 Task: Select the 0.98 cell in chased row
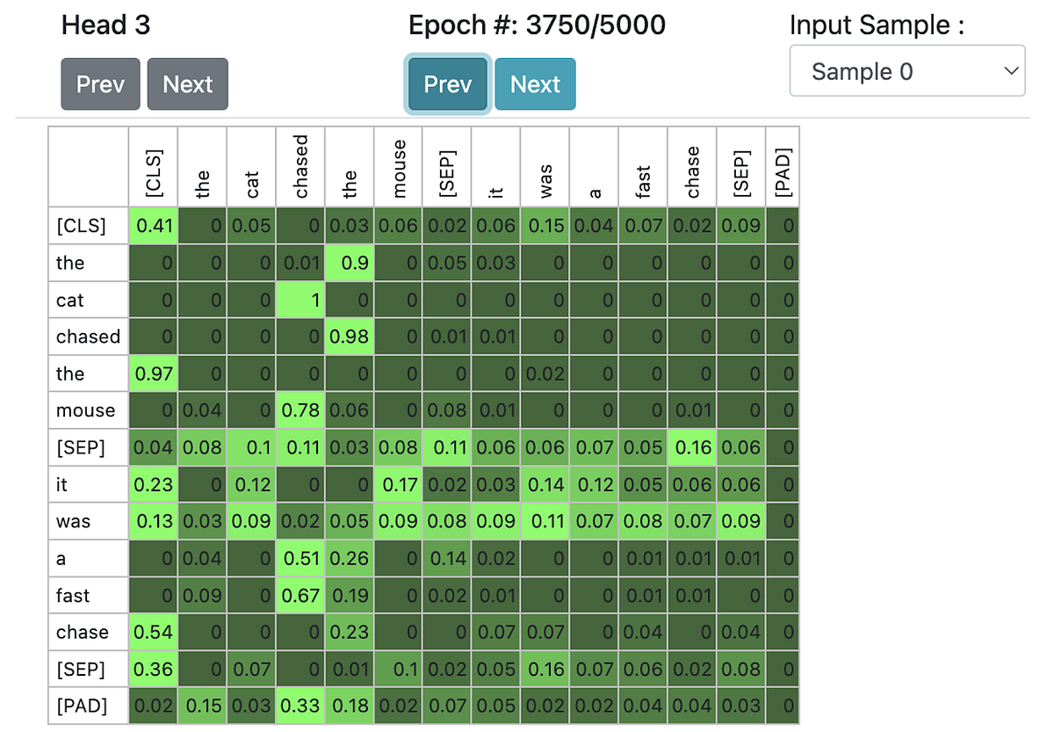350,337
